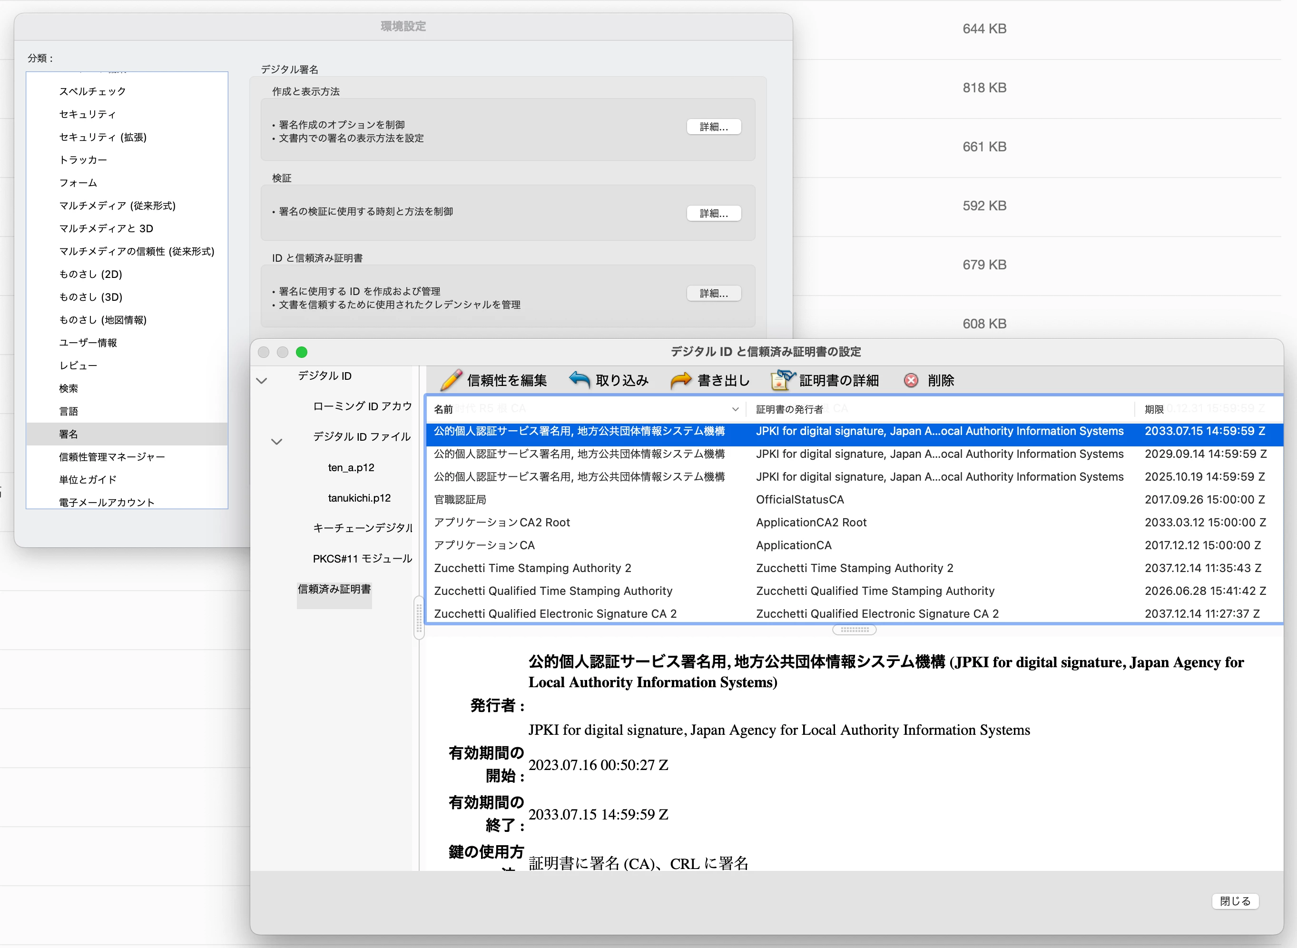The image size is (1297, 948).
Task: Click the 名前 column sort dropdown arrow
Action: pos(735,409)
